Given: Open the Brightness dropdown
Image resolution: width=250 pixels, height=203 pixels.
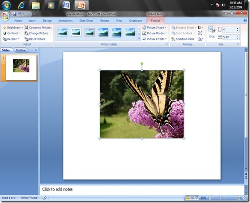Looking at the screenshot, I should click(13, 28).
